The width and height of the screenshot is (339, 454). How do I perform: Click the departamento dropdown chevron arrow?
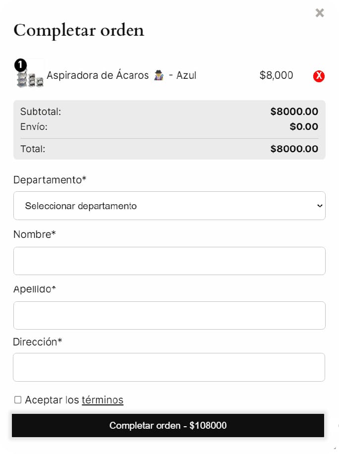pos(320,206)
